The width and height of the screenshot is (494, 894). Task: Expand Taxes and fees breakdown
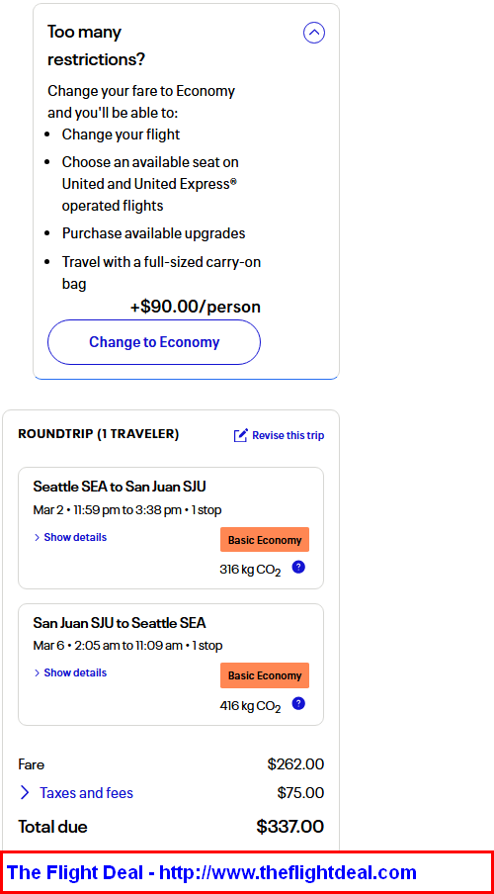86,792
